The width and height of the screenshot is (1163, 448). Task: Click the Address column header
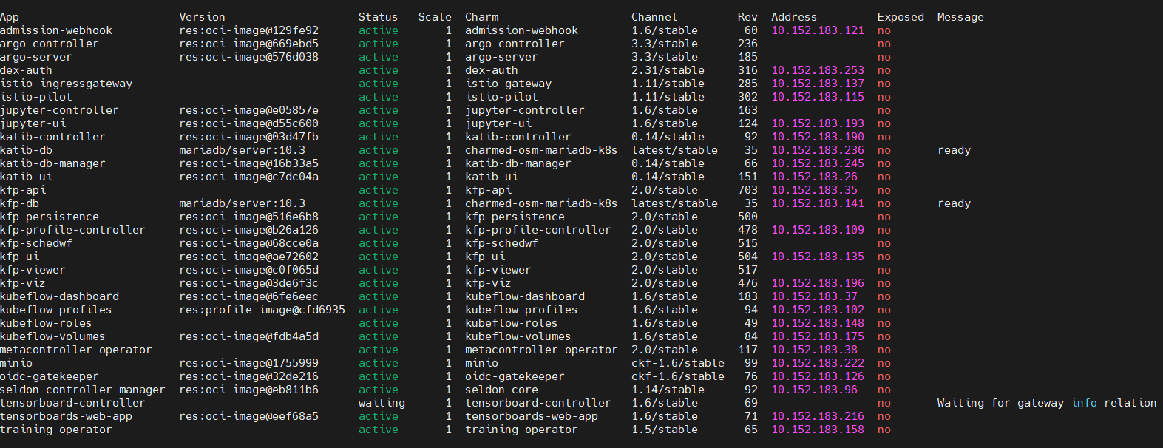tap(794, 17)
